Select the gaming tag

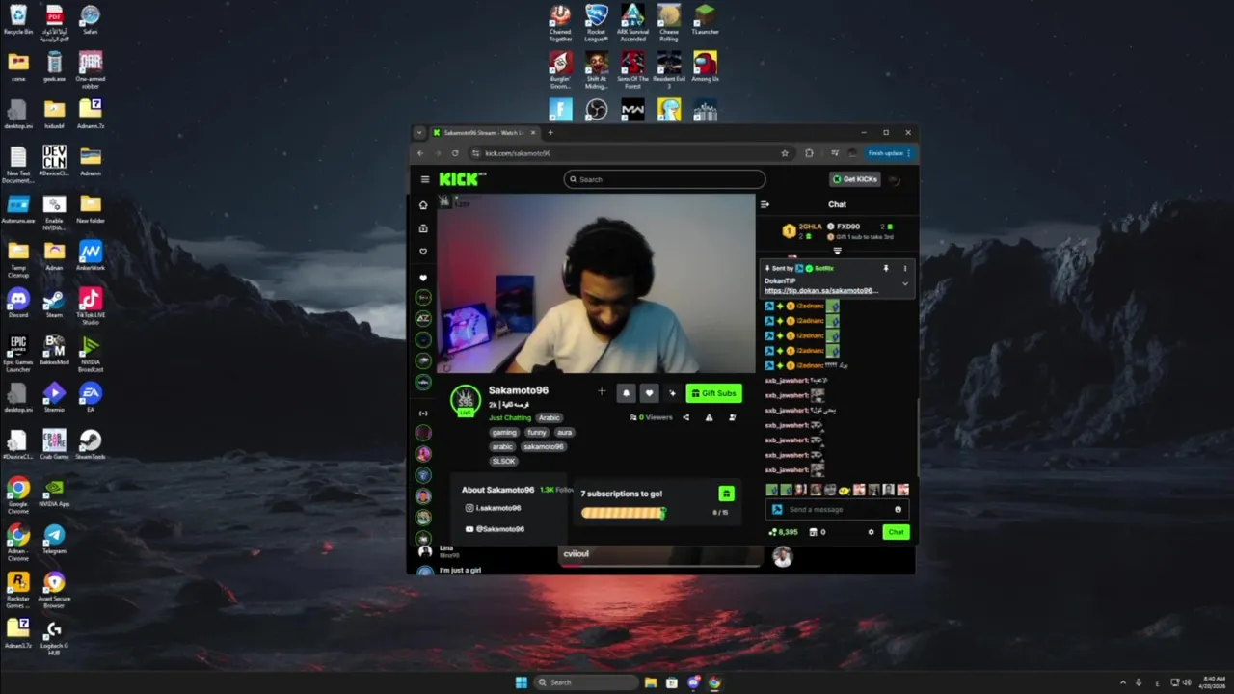click(x=504, y=432)
